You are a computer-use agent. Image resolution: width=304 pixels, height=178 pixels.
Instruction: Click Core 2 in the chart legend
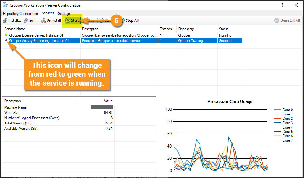pos(283,119)
